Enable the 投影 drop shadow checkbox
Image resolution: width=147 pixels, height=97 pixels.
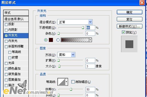click(x=6, y=24)
